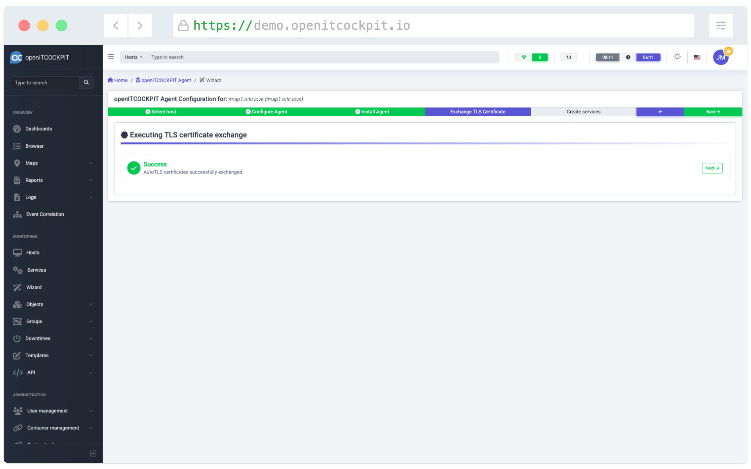This screenshot has width=751, height=469.
Task: Click the Downtimes power icon
Action: point(17,338)
